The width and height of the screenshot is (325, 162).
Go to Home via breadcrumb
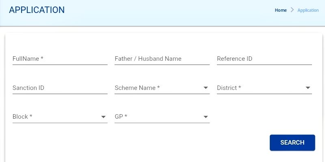click(x=281, y=10)
